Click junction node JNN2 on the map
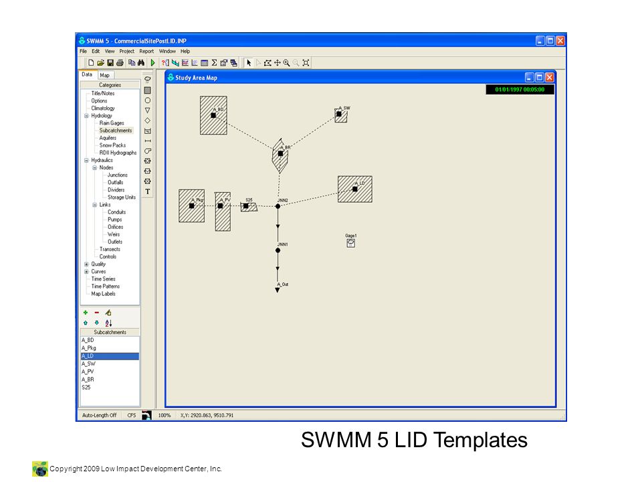Screen dimensions: 642x482 point(278,207)
